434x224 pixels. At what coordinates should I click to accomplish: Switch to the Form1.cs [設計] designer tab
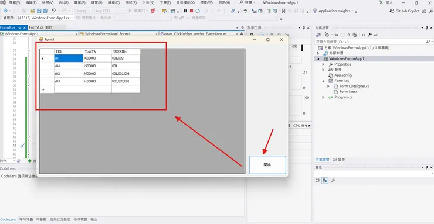(41, 27)
